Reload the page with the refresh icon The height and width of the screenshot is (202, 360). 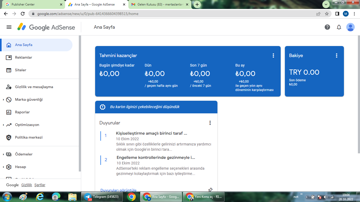(x=23, y=14)
